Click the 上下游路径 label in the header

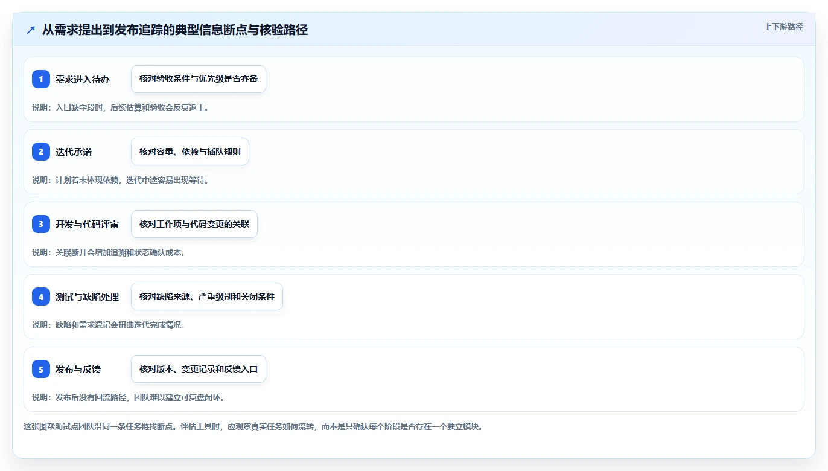pos(783,27)
